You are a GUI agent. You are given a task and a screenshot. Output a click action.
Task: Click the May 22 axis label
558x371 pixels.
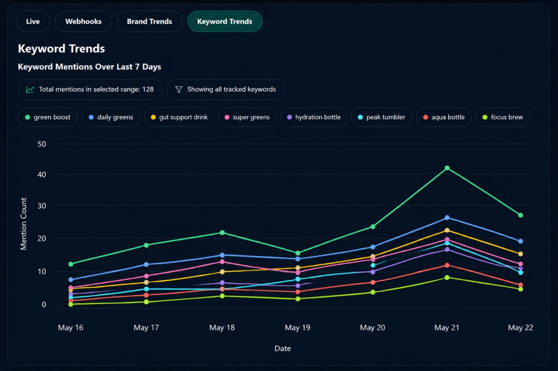point(521,328)
